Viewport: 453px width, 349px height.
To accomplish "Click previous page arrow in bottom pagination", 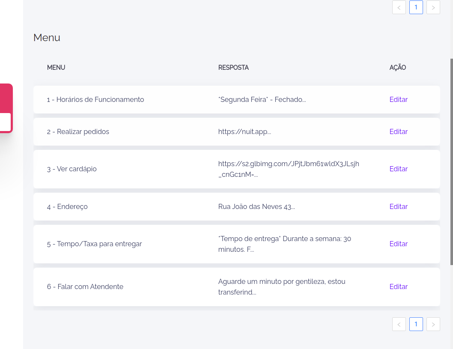I will coord(399,324).
